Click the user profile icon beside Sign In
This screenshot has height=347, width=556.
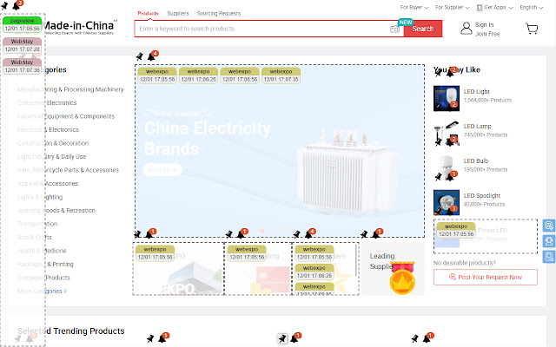point(467,29)
